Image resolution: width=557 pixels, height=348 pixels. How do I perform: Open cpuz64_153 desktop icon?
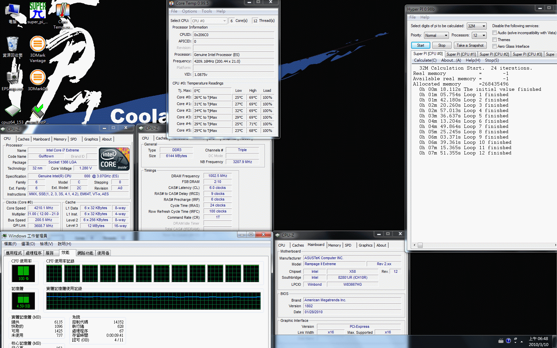[x=13, y=114]
